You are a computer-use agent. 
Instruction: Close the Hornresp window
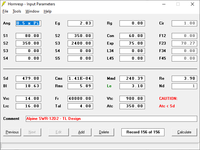pyautogui.click(x=192, y=4)
